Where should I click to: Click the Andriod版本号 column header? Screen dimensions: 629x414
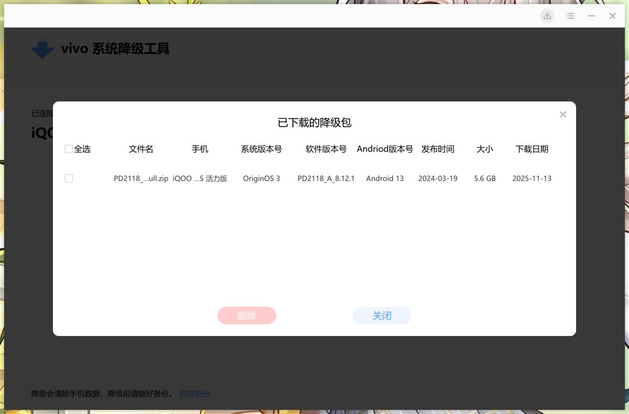385,149
